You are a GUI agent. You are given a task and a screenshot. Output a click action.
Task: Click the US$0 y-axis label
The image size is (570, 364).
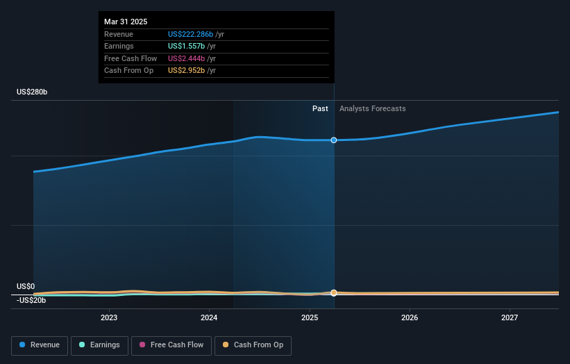26,286
